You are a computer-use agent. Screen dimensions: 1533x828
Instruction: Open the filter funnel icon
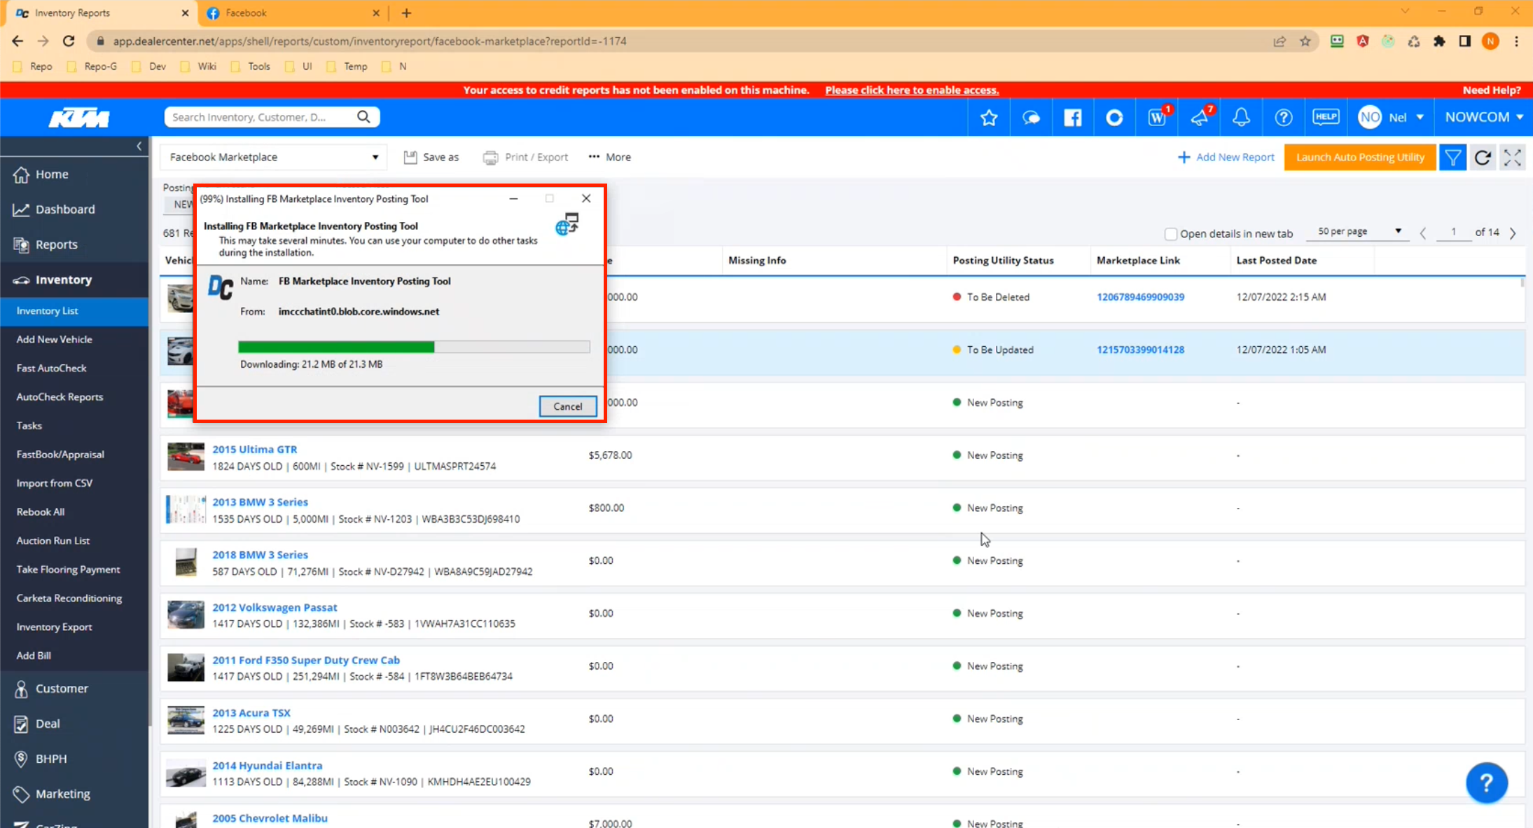pyautogui.click(x=1452, y=158)
